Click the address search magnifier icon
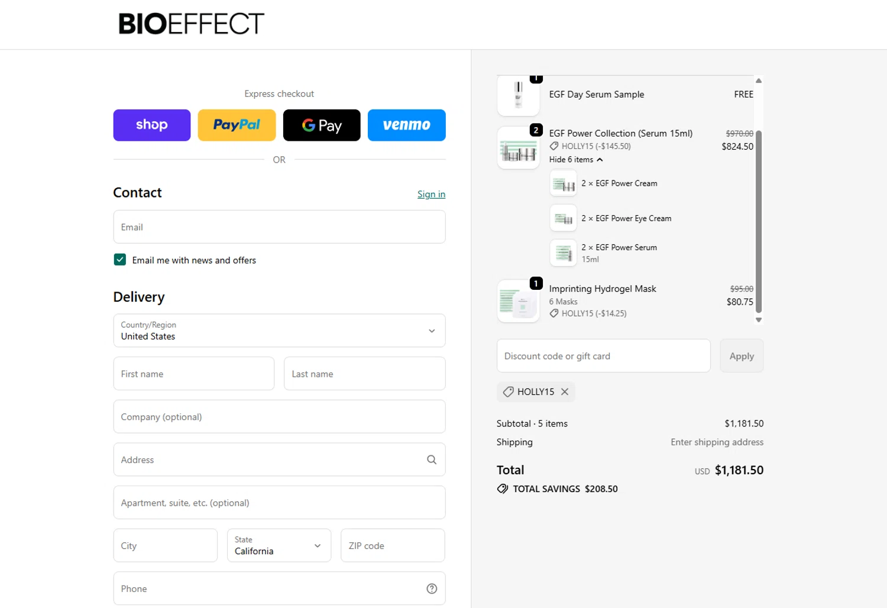The image size is (887, 608). click(x=432, y=460)
